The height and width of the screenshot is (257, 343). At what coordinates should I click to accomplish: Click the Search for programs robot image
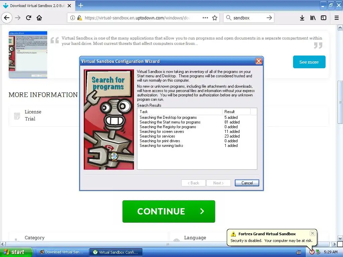click(109, 119)
